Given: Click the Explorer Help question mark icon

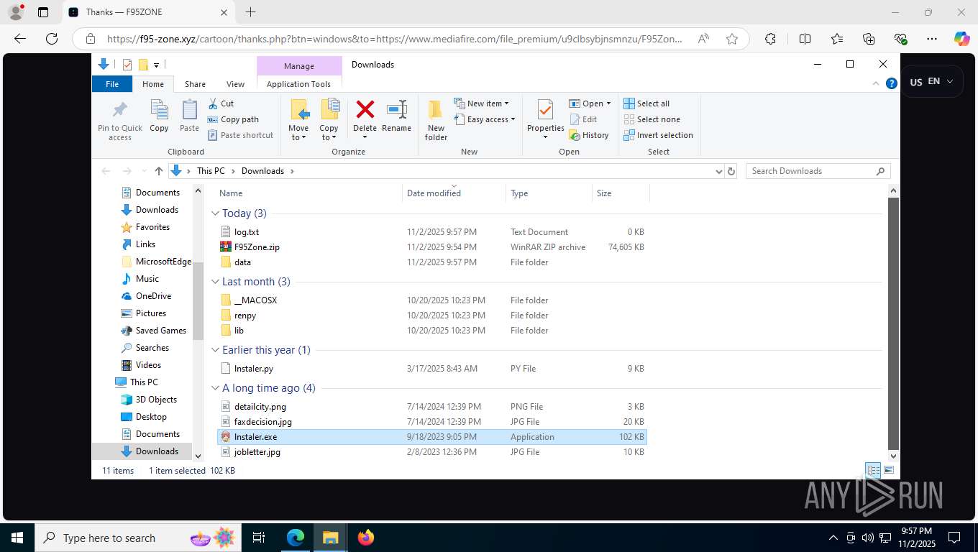Looking at the screenshot, I should pyautogui.click(x=892, y=83).
